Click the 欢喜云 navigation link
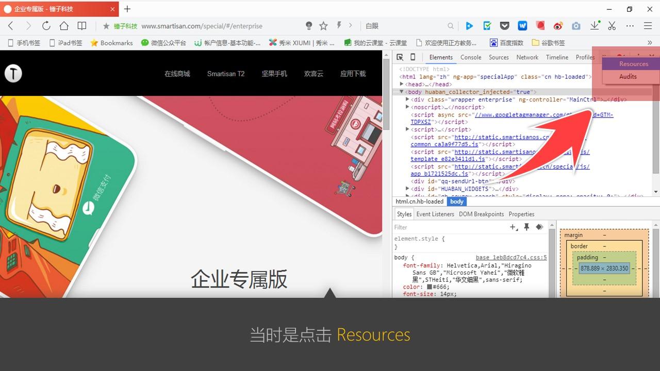Viewport: 660px width, 371px height. 313,74
